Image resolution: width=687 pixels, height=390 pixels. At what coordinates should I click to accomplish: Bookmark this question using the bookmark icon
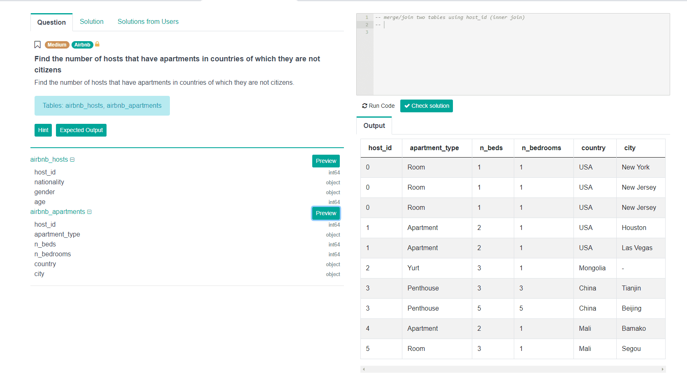pos(37,44)
